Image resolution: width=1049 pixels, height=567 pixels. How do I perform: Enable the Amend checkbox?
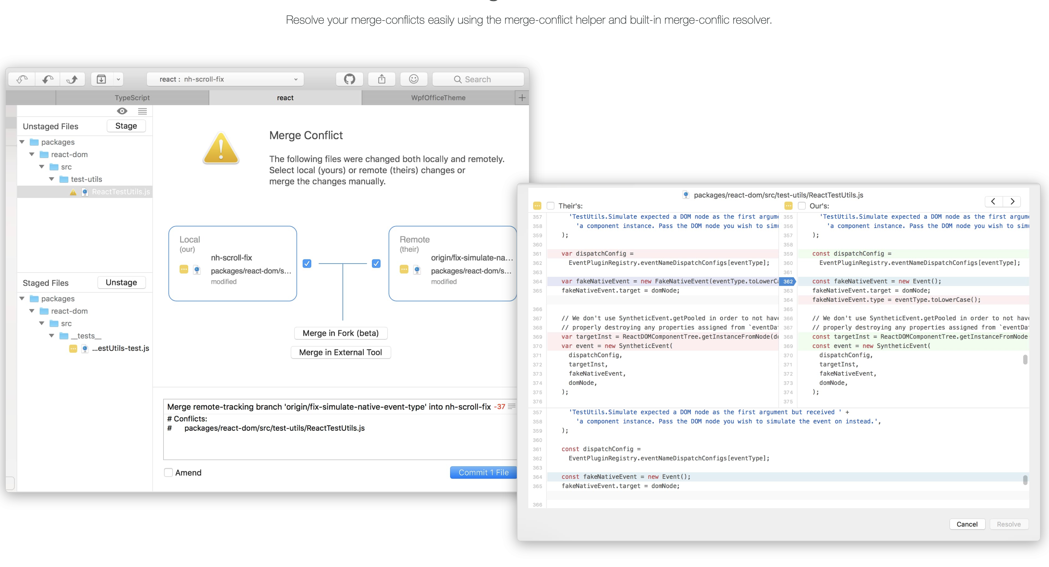click(168, 472)
